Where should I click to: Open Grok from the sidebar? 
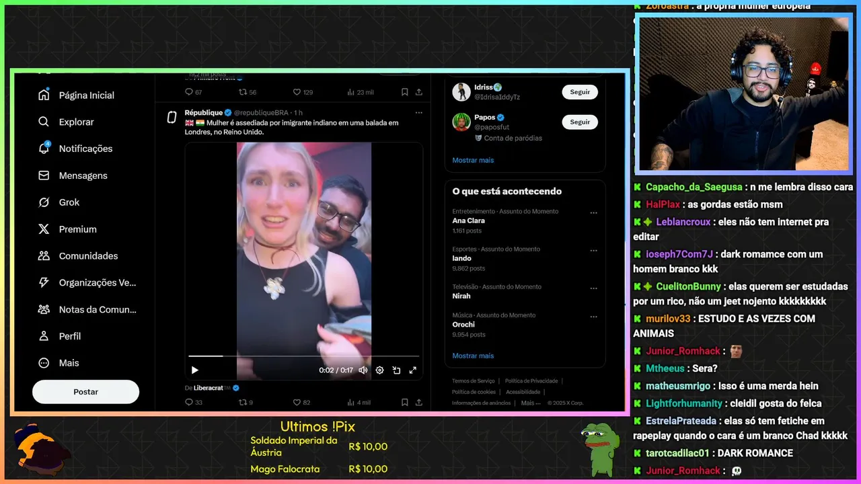[x=59, y=202]
